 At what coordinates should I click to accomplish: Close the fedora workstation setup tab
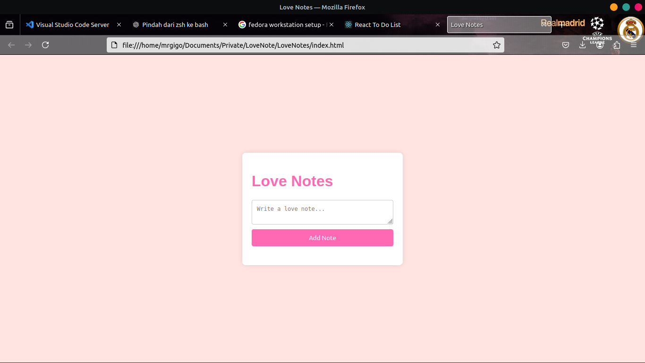[x=331, y=25]
